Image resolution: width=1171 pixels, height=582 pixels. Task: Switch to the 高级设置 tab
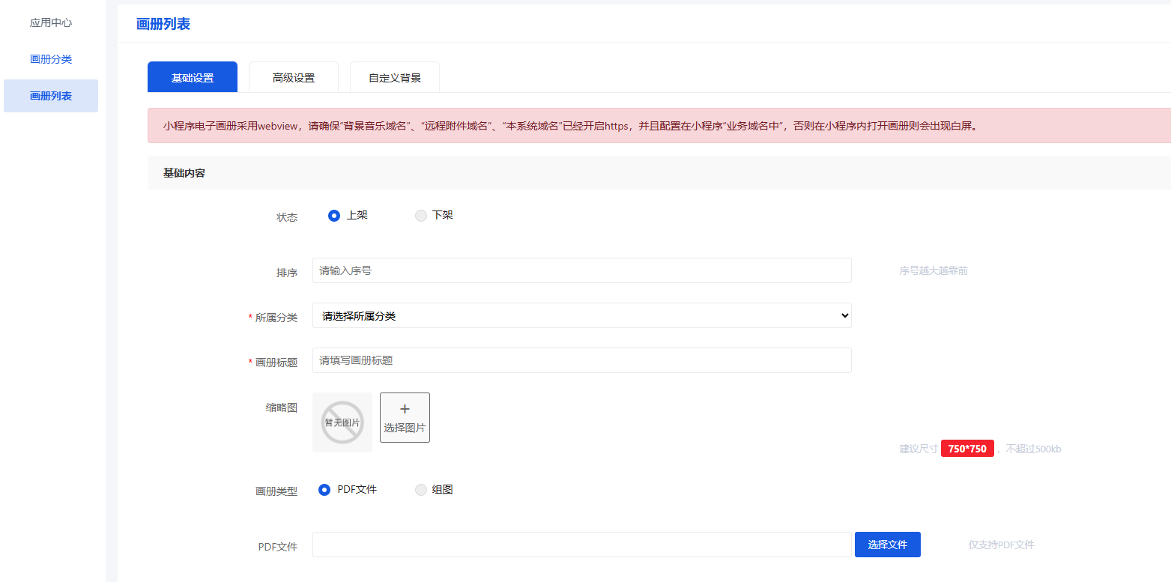pos(294,78)
